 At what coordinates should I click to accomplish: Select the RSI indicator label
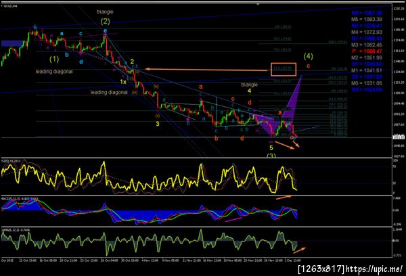(x=10, y=161)
